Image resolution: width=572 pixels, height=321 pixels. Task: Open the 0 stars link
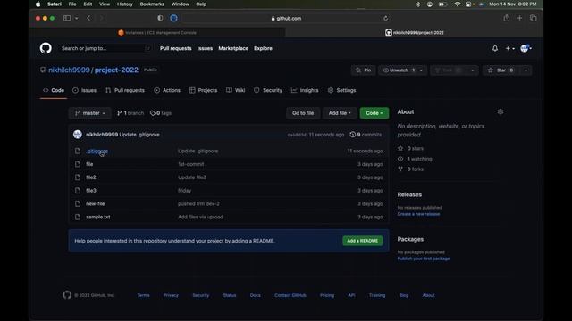[411, 149]
